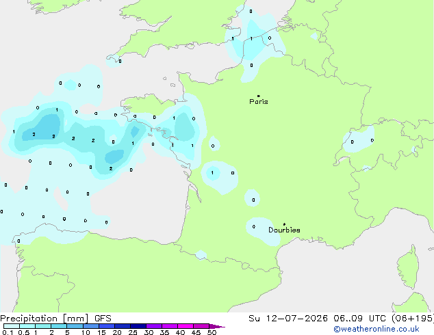Click the 'Precipitation [mm]' title text
The height and width of the screenshot is (335, 434).
pos(44,319)
